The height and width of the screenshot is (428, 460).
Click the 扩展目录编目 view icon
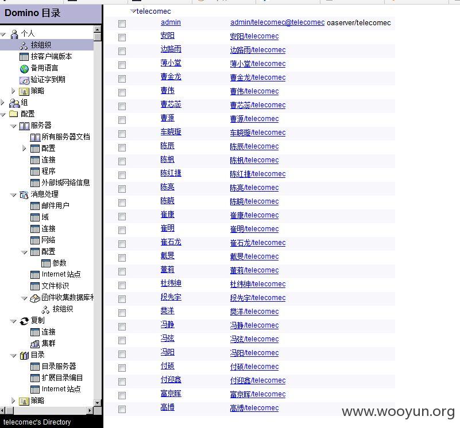pos(35,378)
